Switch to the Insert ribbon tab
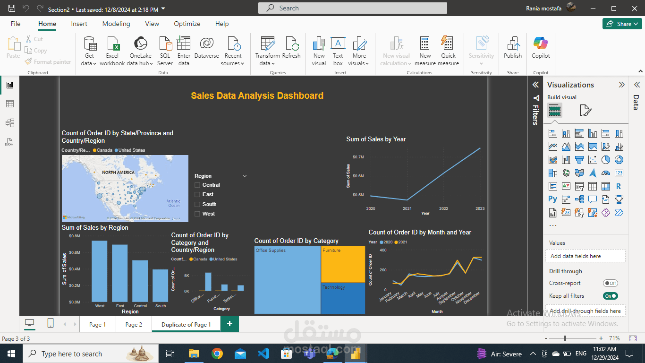Image resolution: width=645 pixels, height=363 pixels. tap(79, 24)
